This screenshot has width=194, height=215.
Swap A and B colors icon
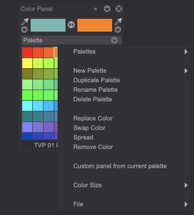tap(71, 25)
